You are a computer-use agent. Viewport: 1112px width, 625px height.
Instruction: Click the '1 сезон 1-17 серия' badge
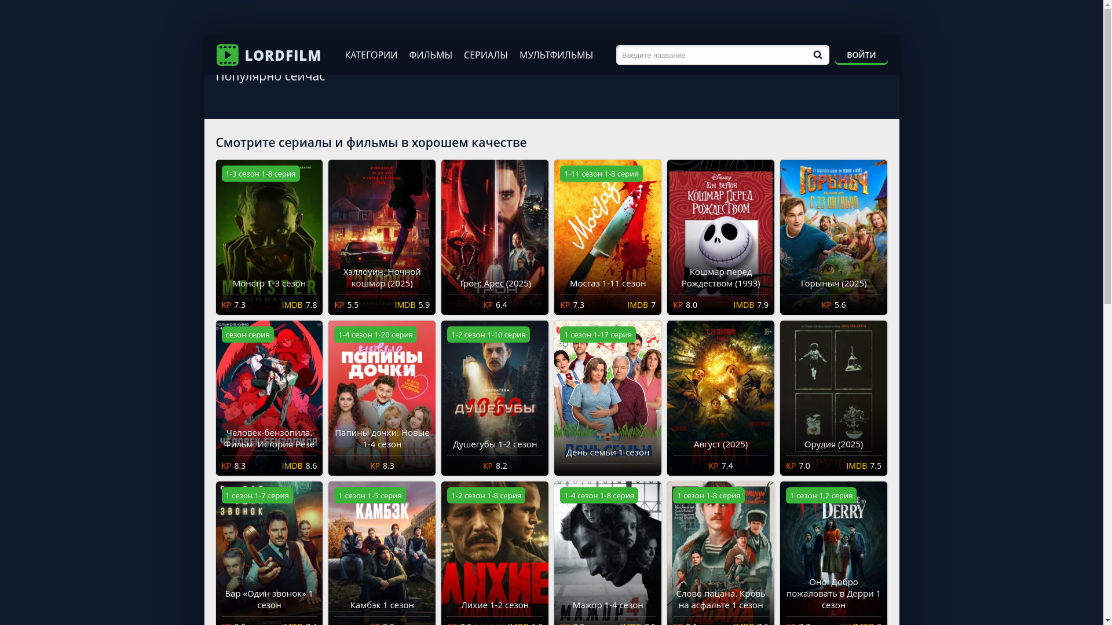pos(598,334)
